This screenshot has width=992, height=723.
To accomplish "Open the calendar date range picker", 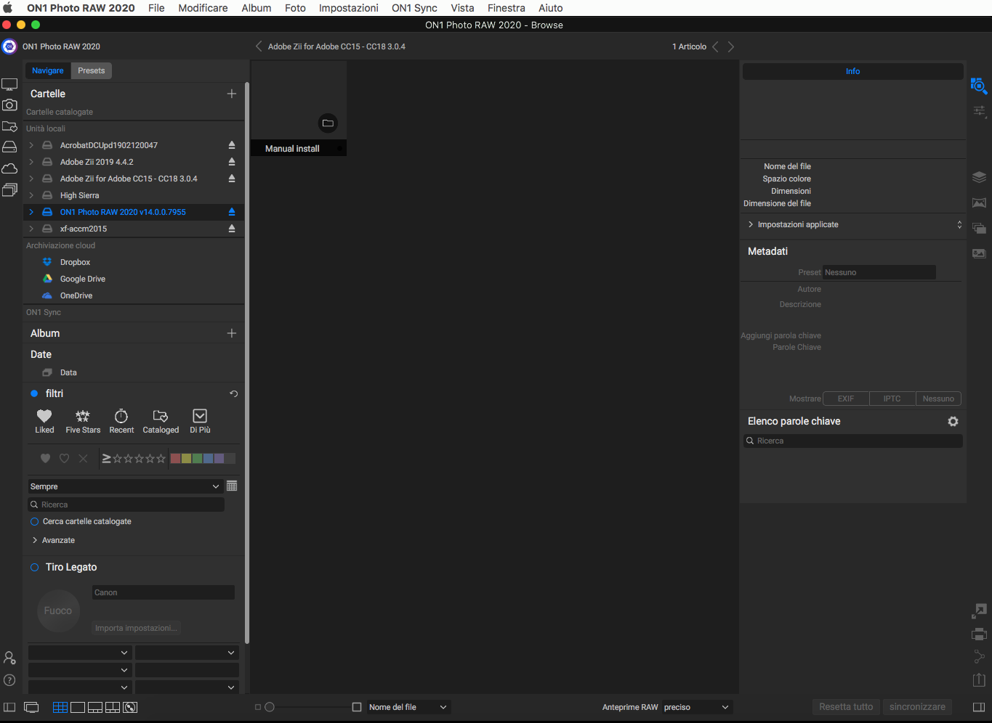I will [232, 486].
